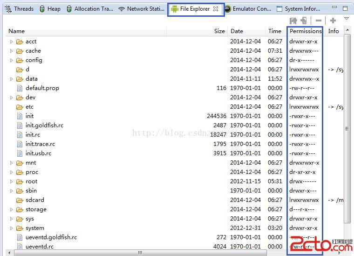Expand the storage folder
The height and width of the screenshot is (256, 354).
pos(11,210)
